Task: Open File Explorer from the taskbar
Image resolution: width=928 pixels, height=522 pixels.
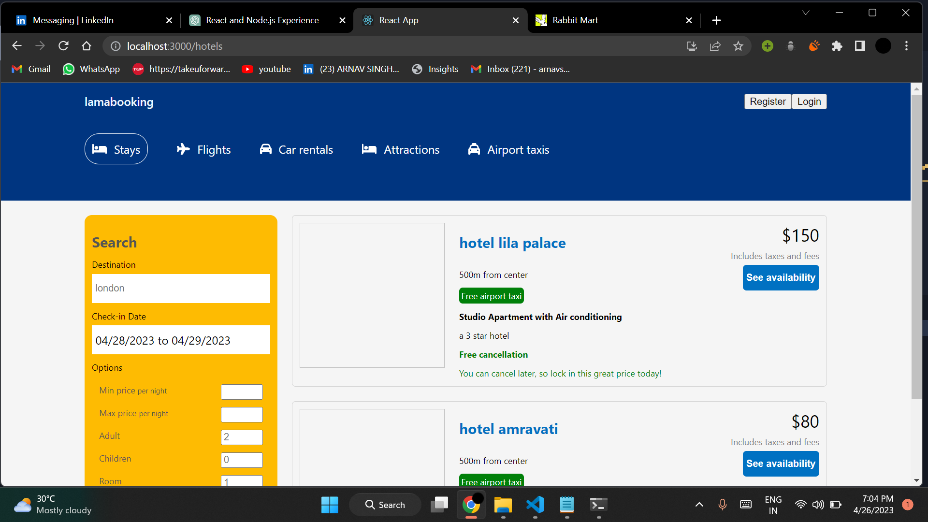Action: click(503, 505)
